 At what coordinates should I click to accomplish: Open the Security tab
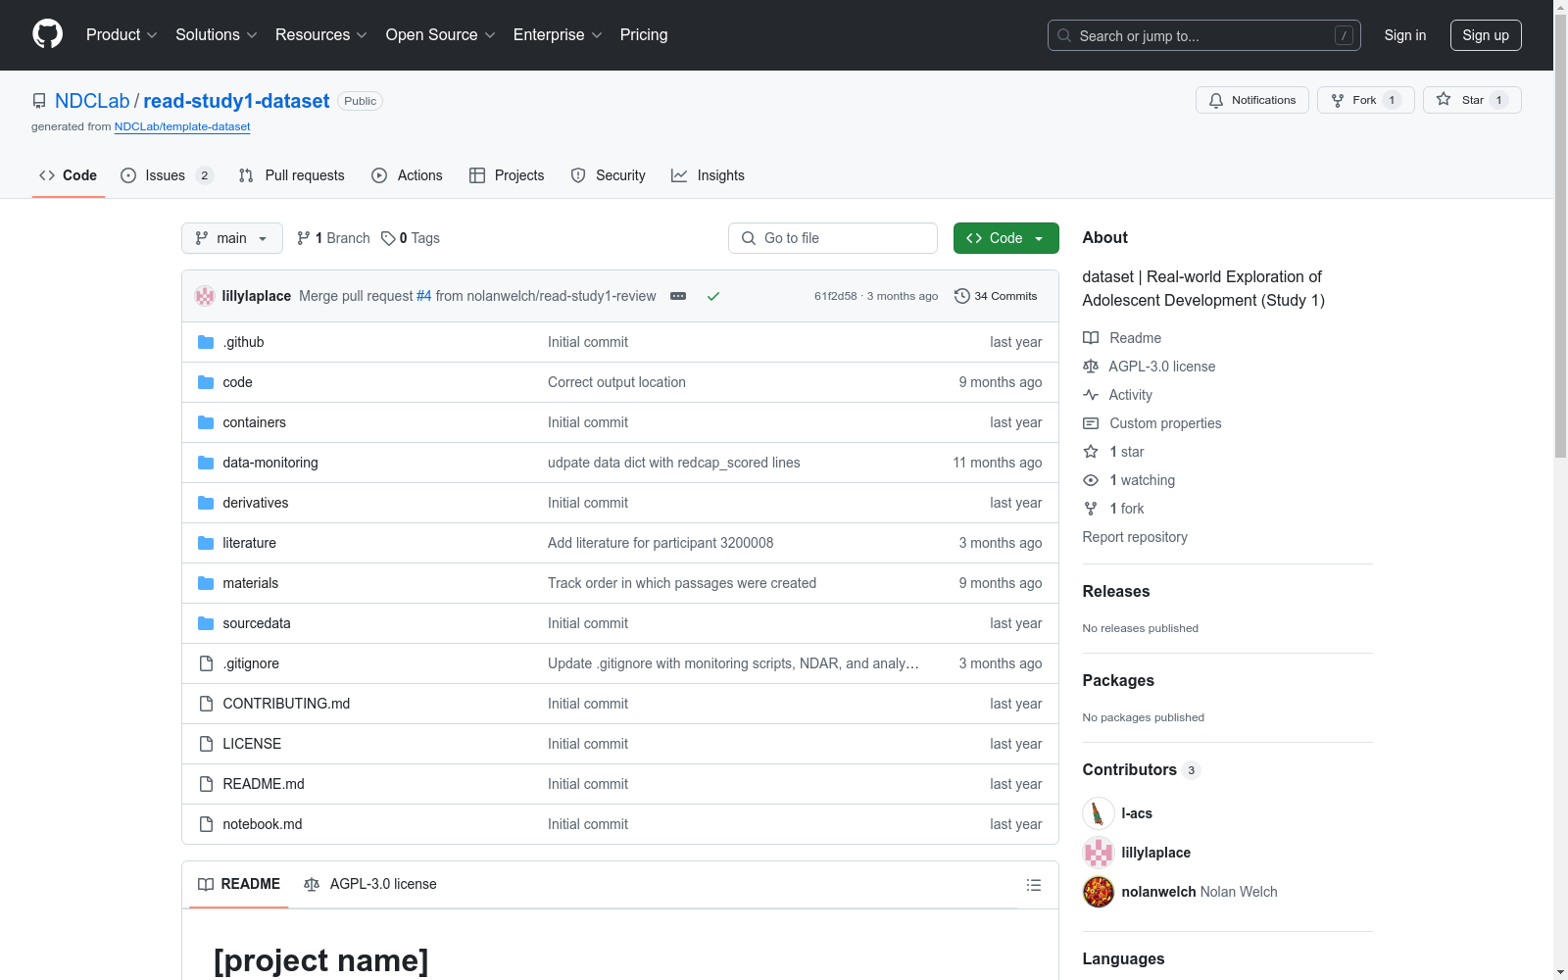(x=608, y=175)
